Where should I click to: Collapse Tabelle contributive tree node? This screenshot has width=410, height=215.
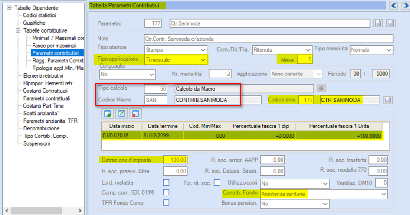(x=18, y=30)
